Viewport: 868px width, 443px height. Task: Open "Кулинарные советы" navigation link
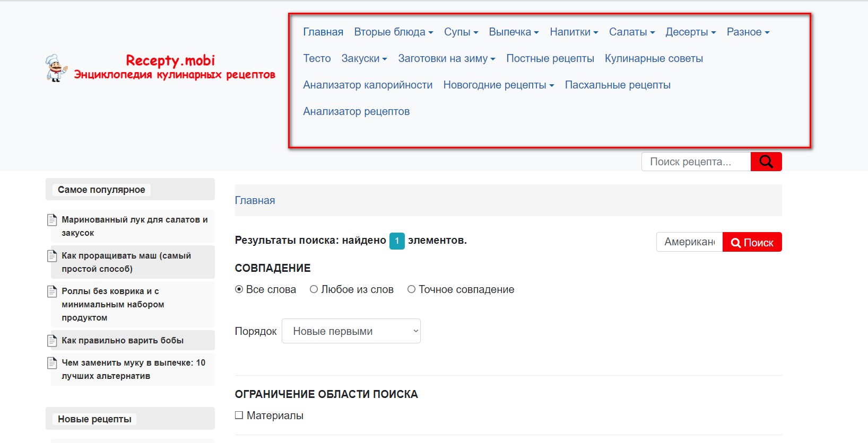click(x=654, y=59)
